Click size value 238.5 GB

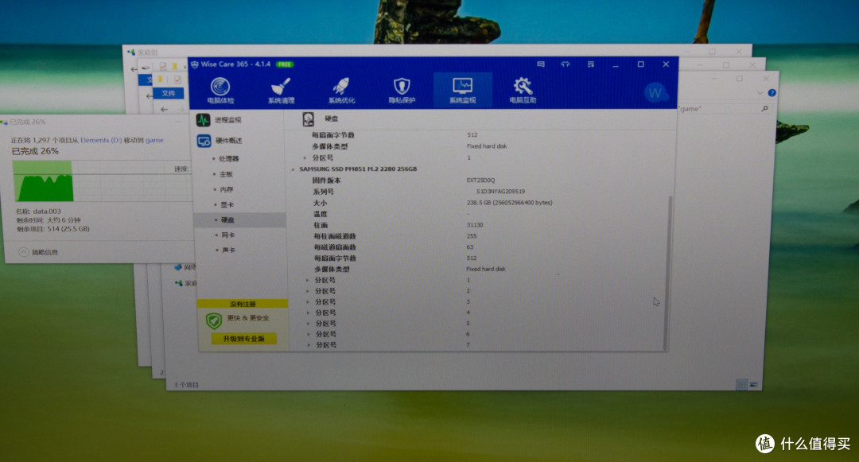click(x=510, y=203)
